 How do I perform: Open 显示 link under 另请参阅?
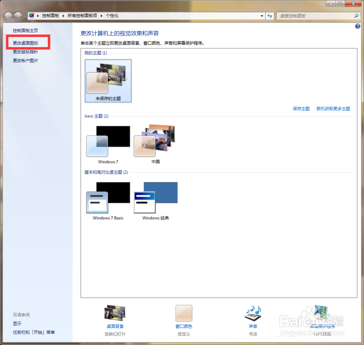(17, 324)
